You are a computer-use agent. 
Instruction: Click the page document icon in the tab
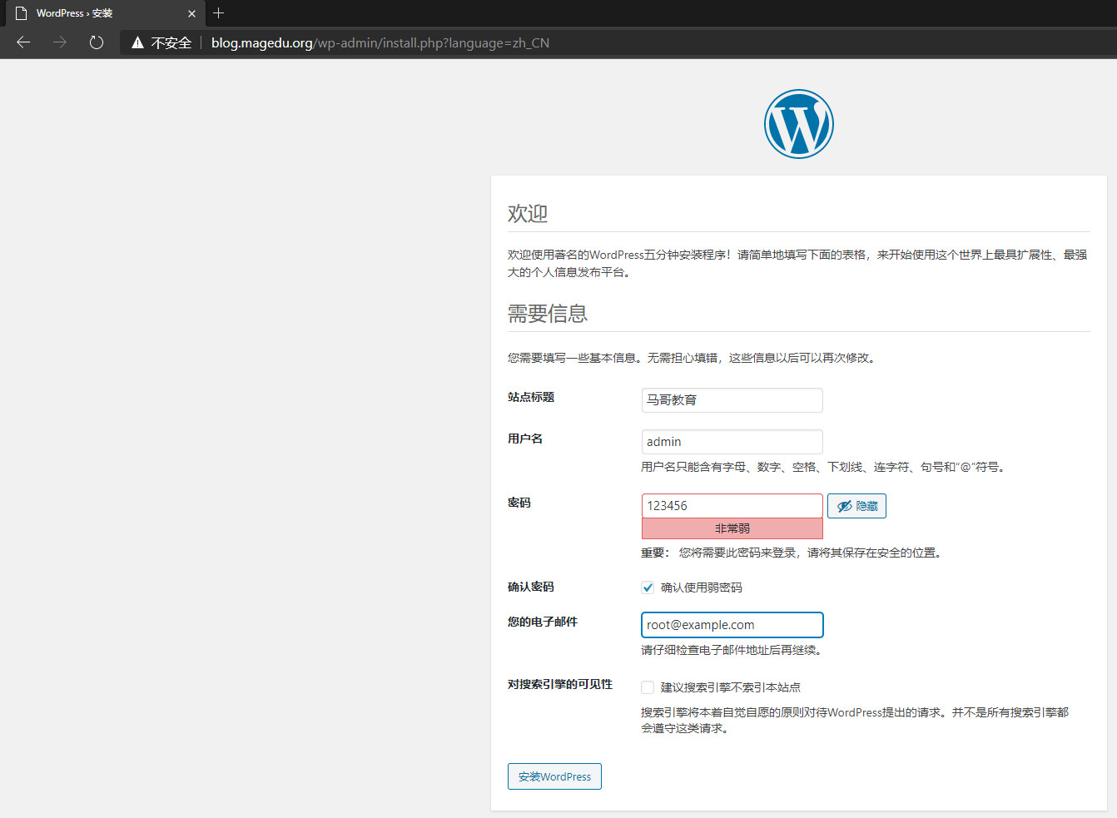(x=22, y=13)
